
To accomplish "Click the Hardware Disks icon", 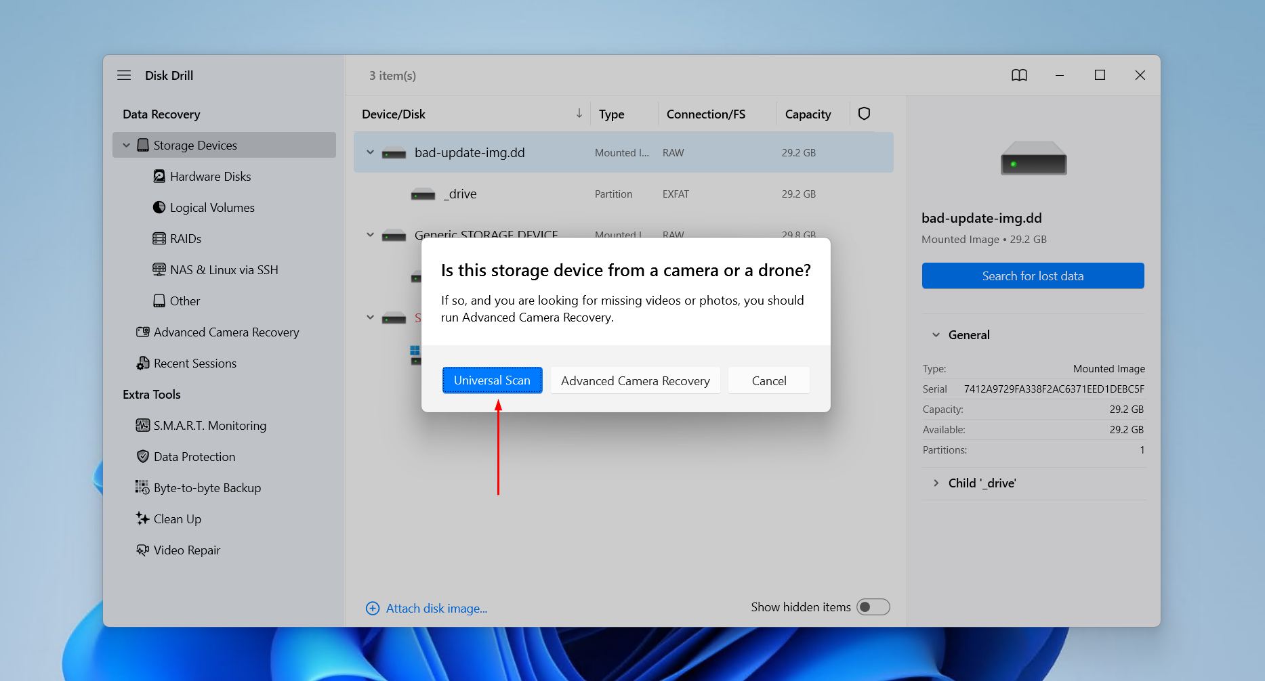I will (159, 176).
